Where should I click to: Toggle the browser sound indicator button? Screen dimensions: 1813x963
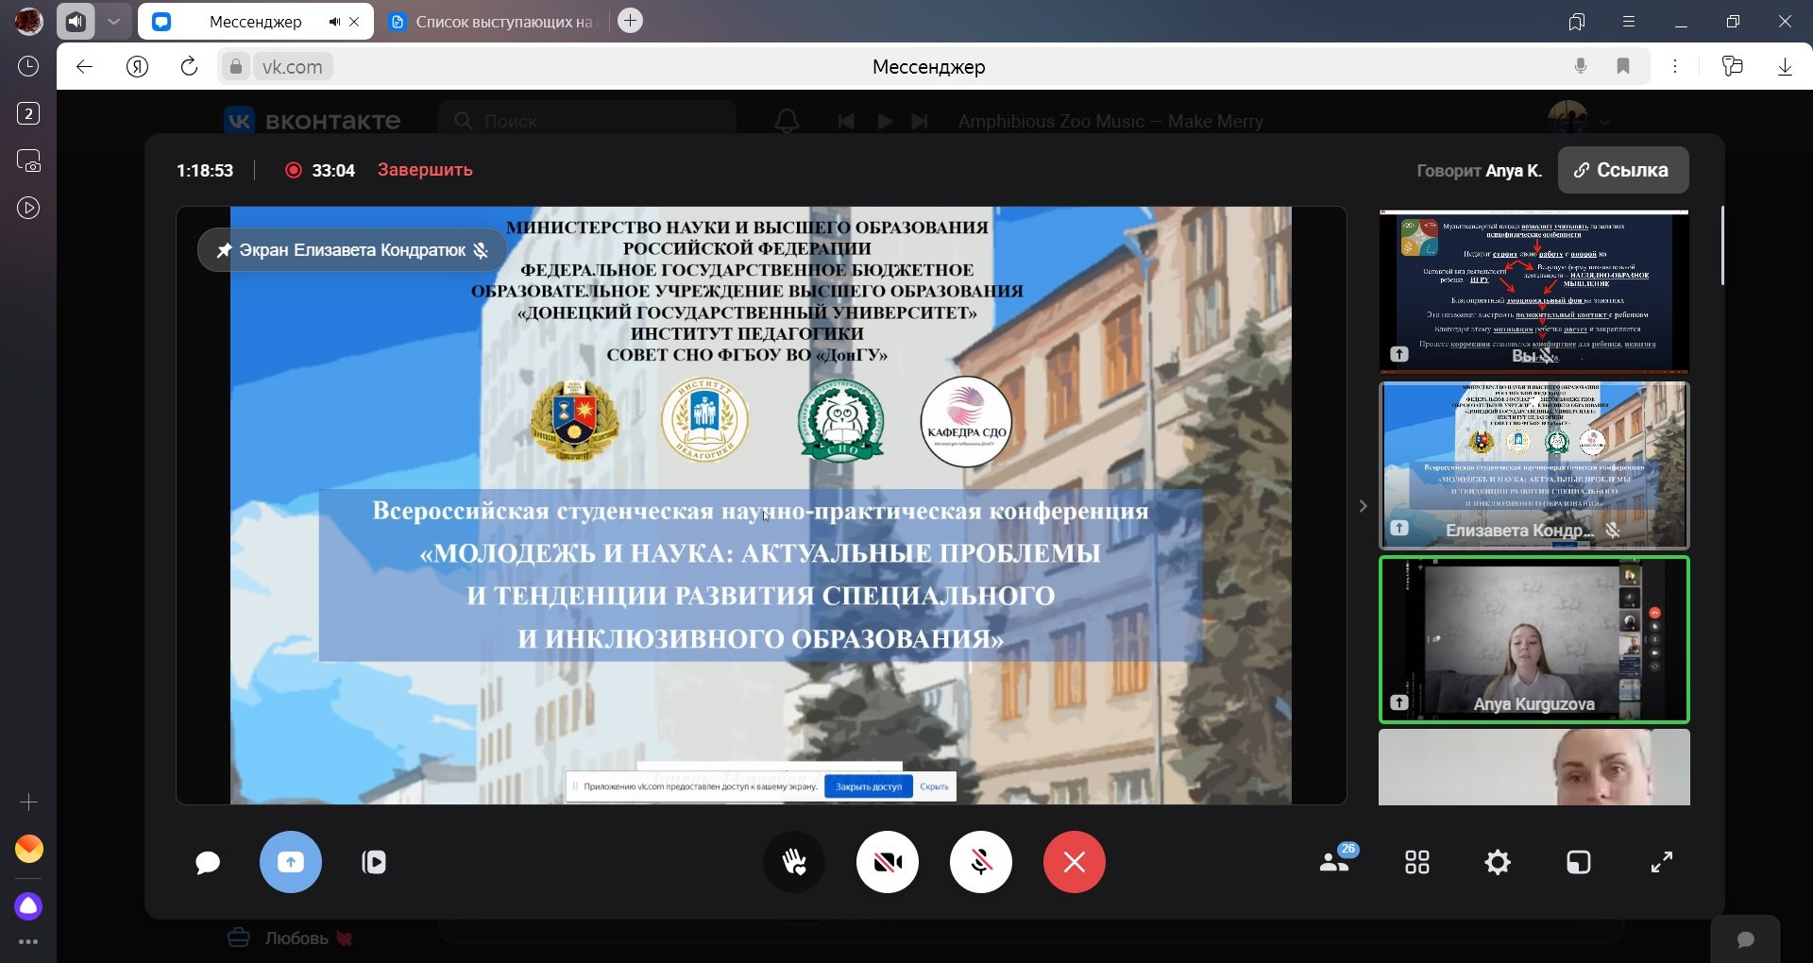(x=76, y=21)
